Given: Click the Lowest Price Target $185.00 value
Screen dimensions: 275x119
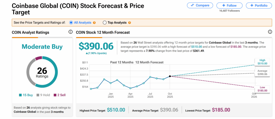Looking at the screenshot, I should (221, 110).
